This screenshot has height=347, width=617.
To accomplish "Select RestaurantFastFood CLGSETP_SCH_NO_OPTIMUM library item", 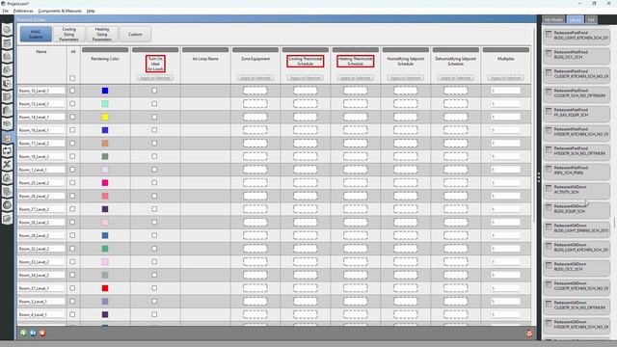I will click(577, 93).
